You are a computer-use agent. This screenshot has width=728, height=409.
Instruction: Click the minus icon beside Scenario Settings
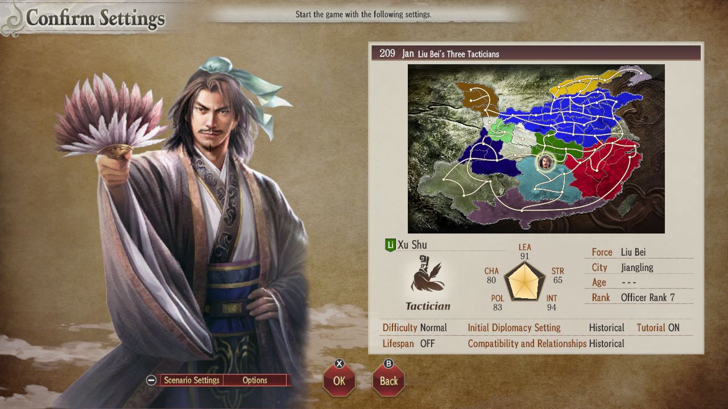151,381
